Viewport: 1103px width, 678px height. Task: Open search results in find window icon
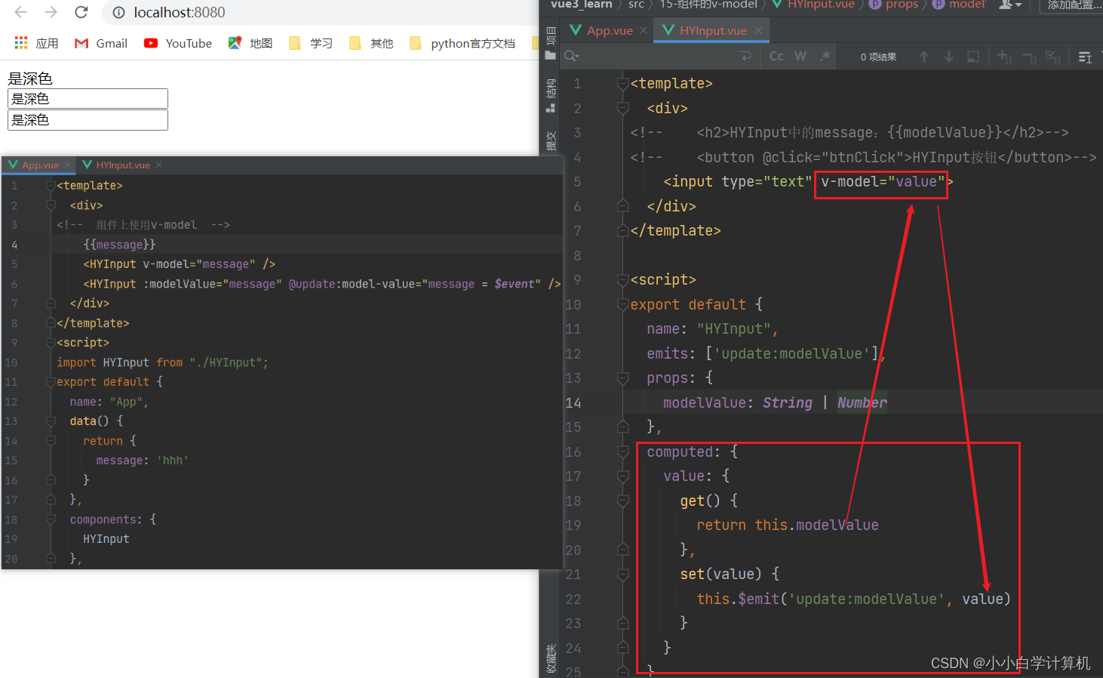click(x=973, y=57)
